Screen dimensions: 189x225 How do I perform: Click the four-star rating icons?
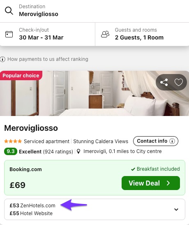click(13, 141)
